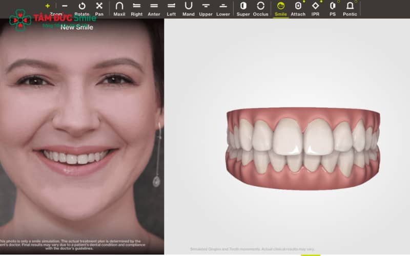Switch to Anterior view
Image resolution: width=410 pixels, height=256 pixels.
[x=154, y=8]
